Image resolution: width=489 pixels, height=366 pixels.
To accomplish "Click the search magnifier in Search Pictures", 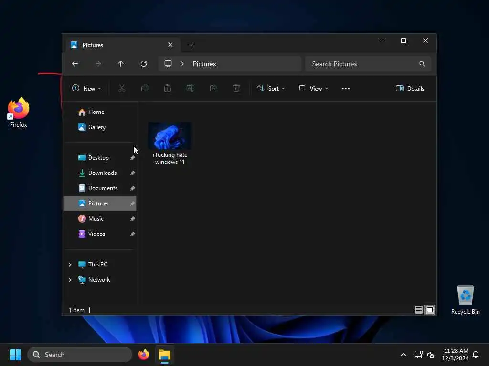I will coord(422,64).
